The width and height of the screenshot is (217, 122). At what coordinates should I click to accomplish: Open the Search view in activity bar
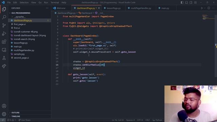(4, 17)
